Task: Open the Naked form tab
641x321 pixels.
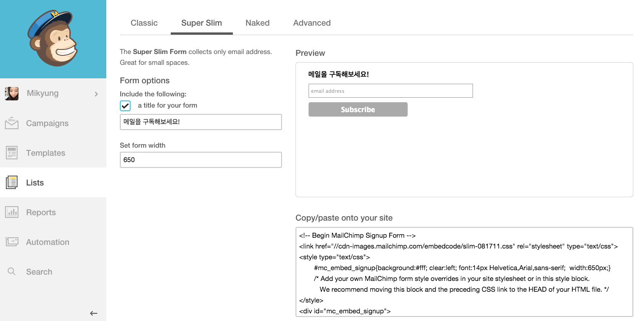Action: click(258, 23)
